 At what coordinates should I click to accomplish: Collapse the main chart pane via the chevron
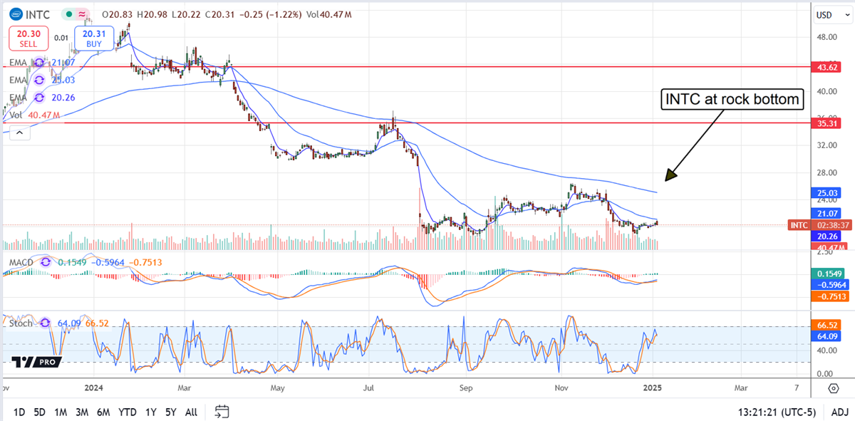(19, 132)
